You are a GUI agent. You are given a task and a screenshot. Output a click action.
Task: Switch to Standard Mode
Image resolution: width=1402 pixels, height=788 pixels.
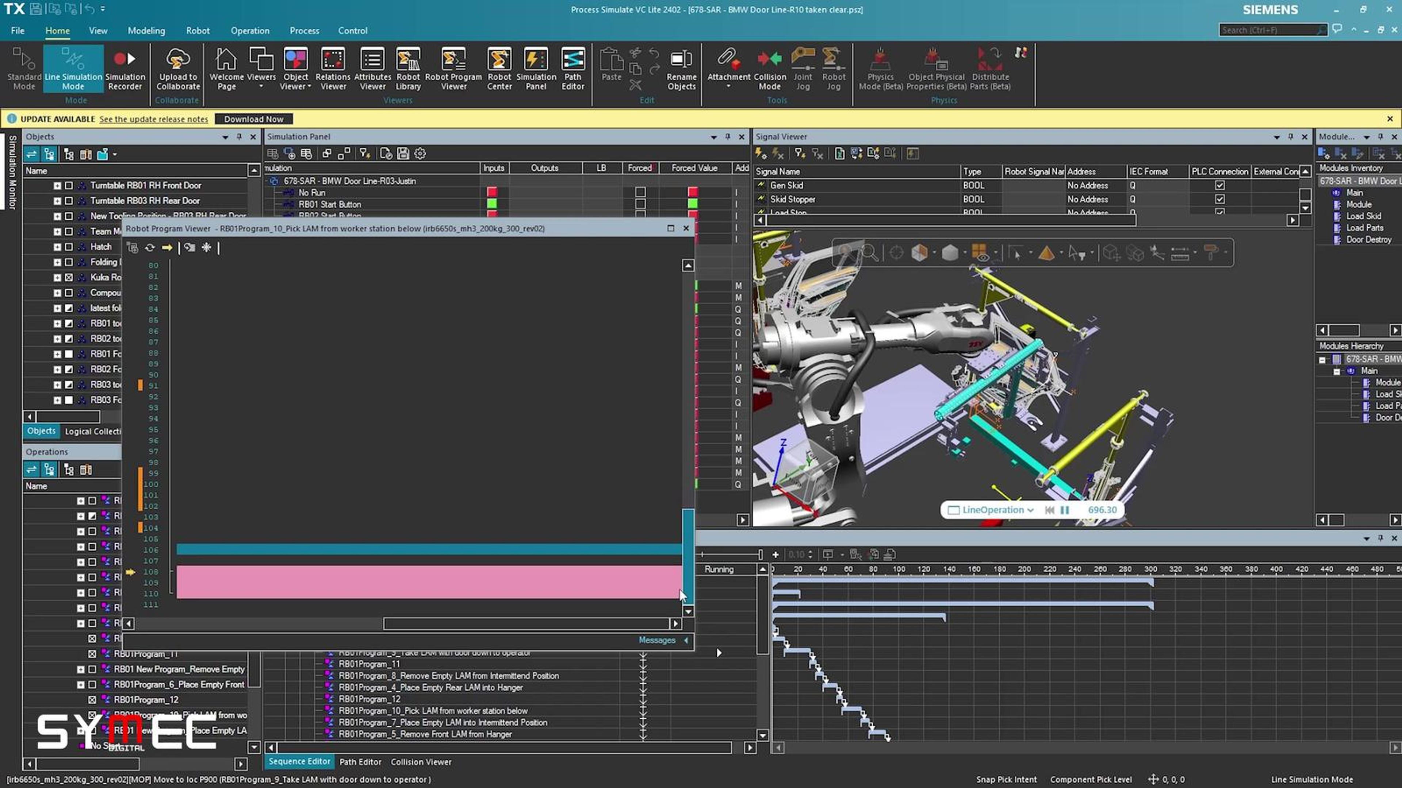[24, 69]
